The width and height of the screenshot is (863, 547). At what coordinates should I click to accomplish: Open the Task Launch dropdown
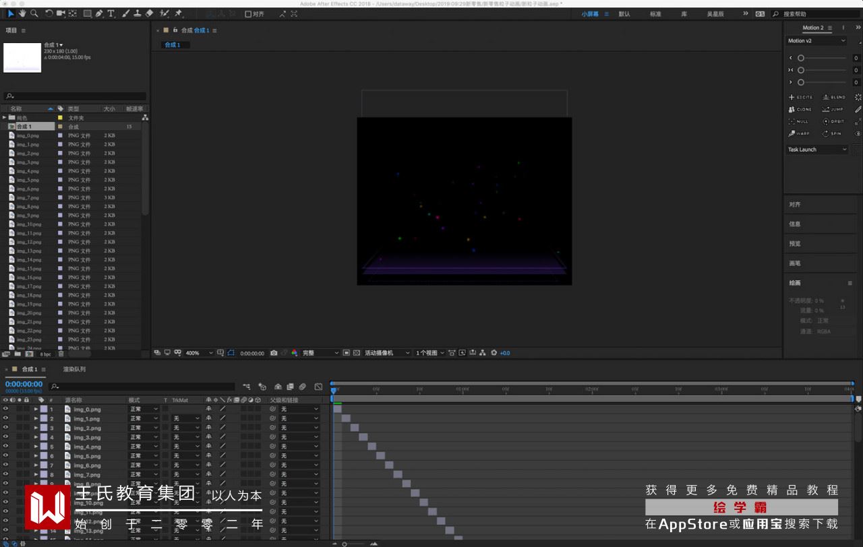click(x=817, y=150)
